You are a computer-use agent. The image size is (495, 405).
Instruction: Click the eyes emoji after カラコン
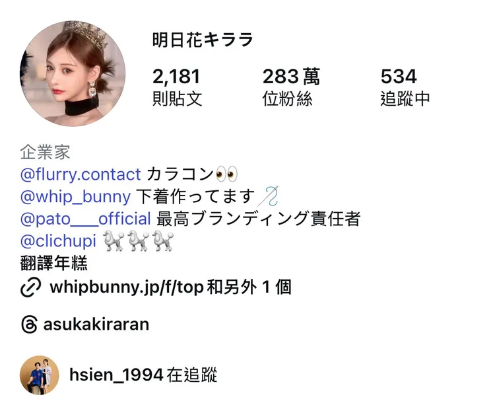point(226,174)
